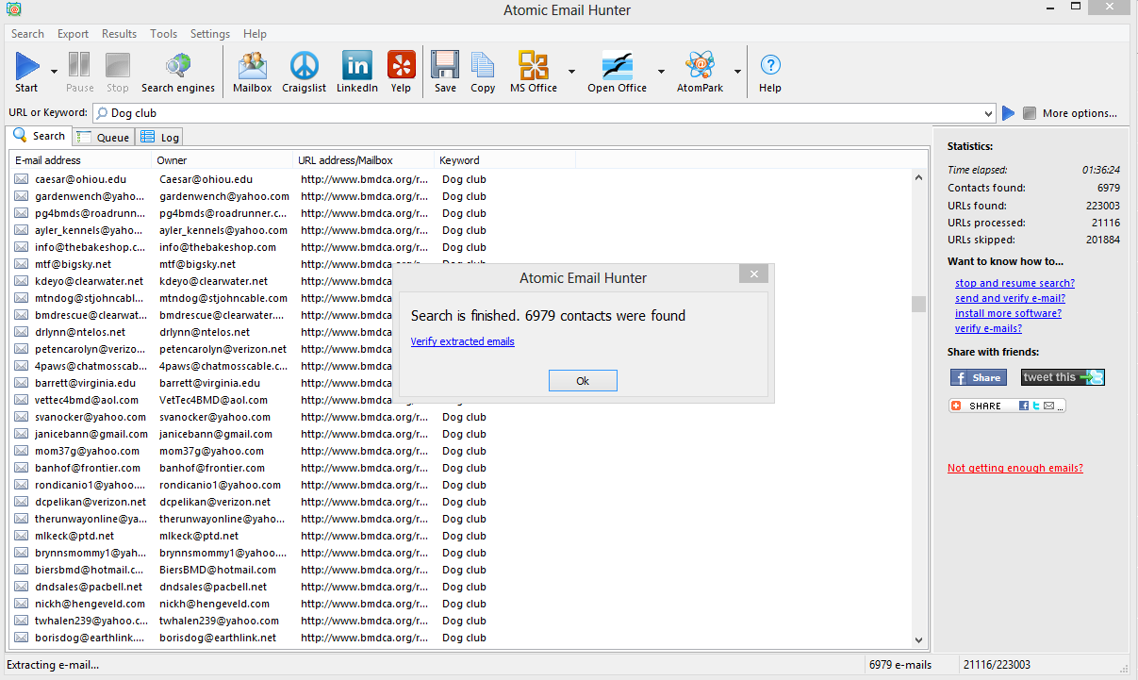Switch to the Queue tab
This screenshot has width=1138, height=680.
coord(104,137)
